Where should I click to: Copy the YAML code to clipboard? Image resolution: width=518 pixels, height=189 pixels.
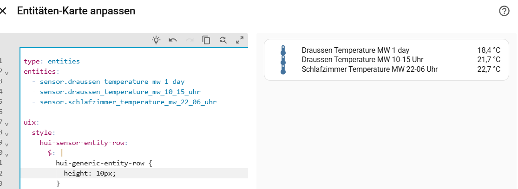click(206, 40)
